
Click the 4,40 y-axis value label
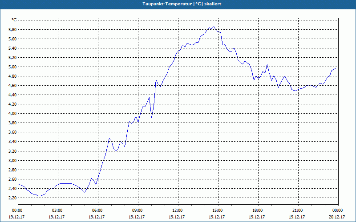[x=13, y=95]
